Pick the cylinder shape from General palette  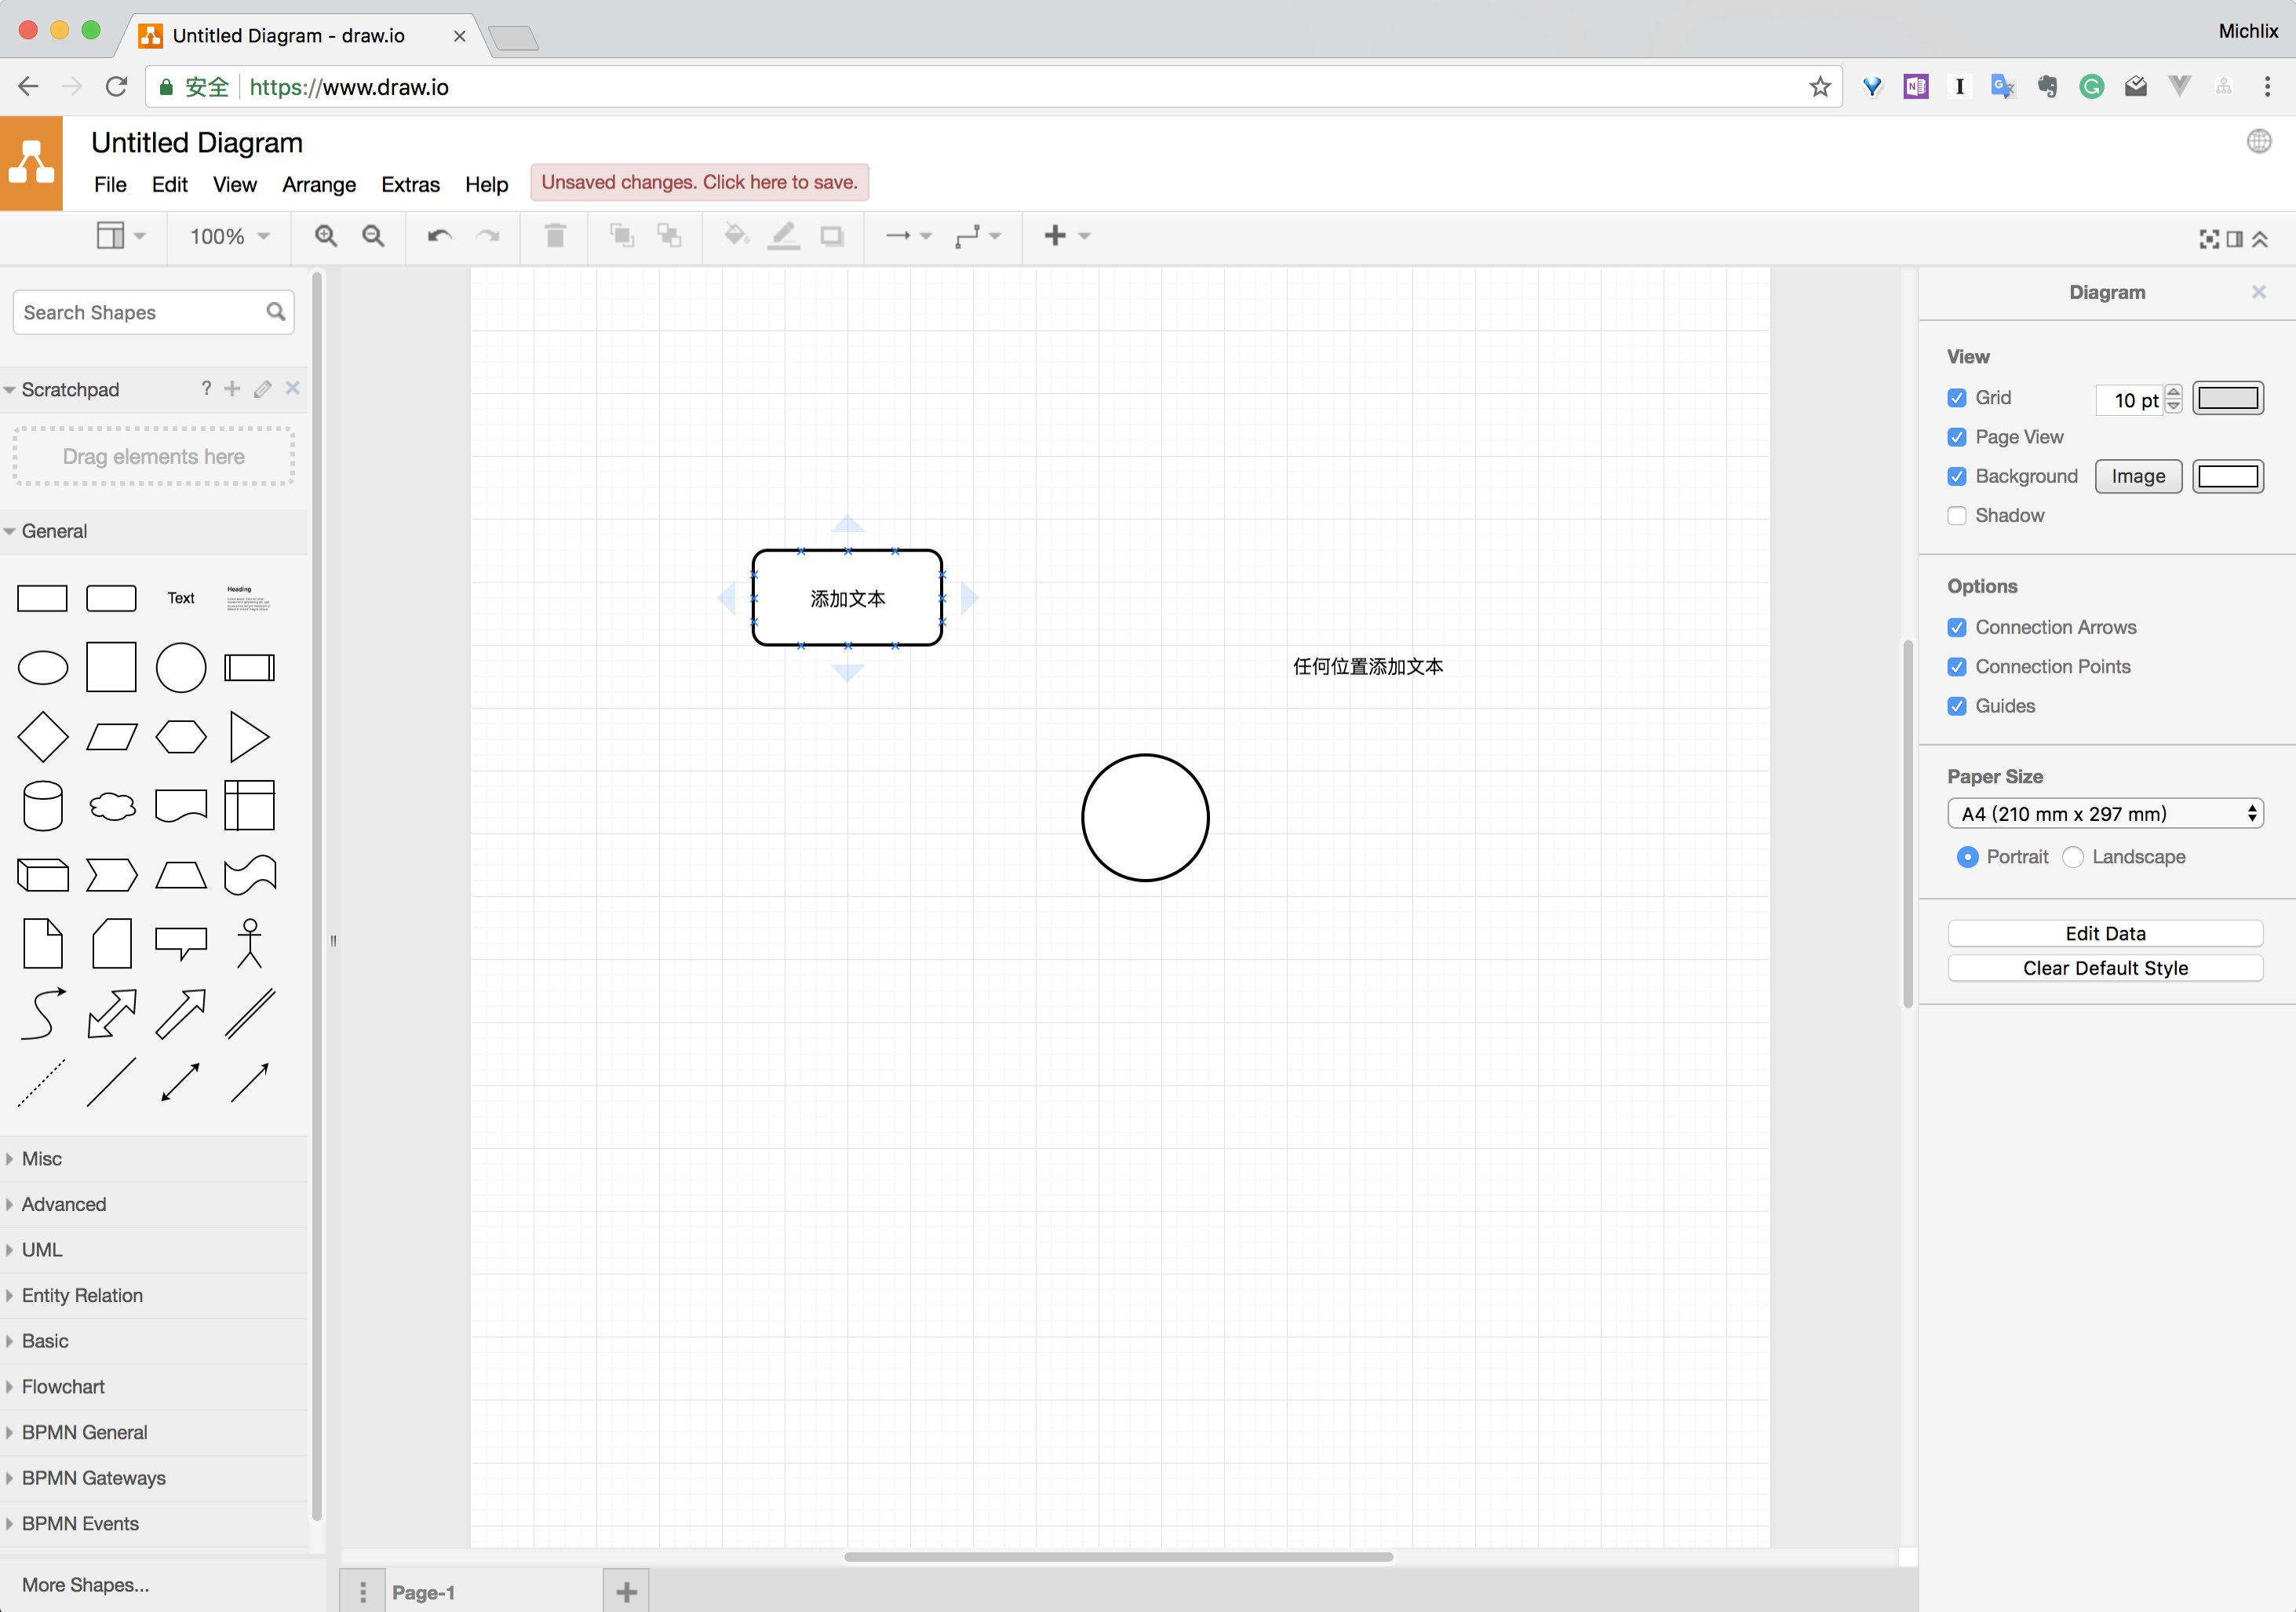click(43, 806)
